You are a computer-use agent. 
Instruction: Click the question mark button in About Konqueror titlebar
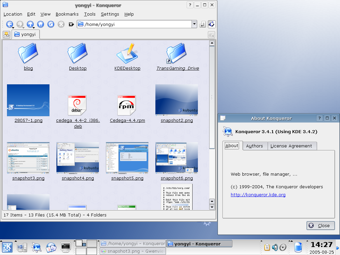[319, 118]
